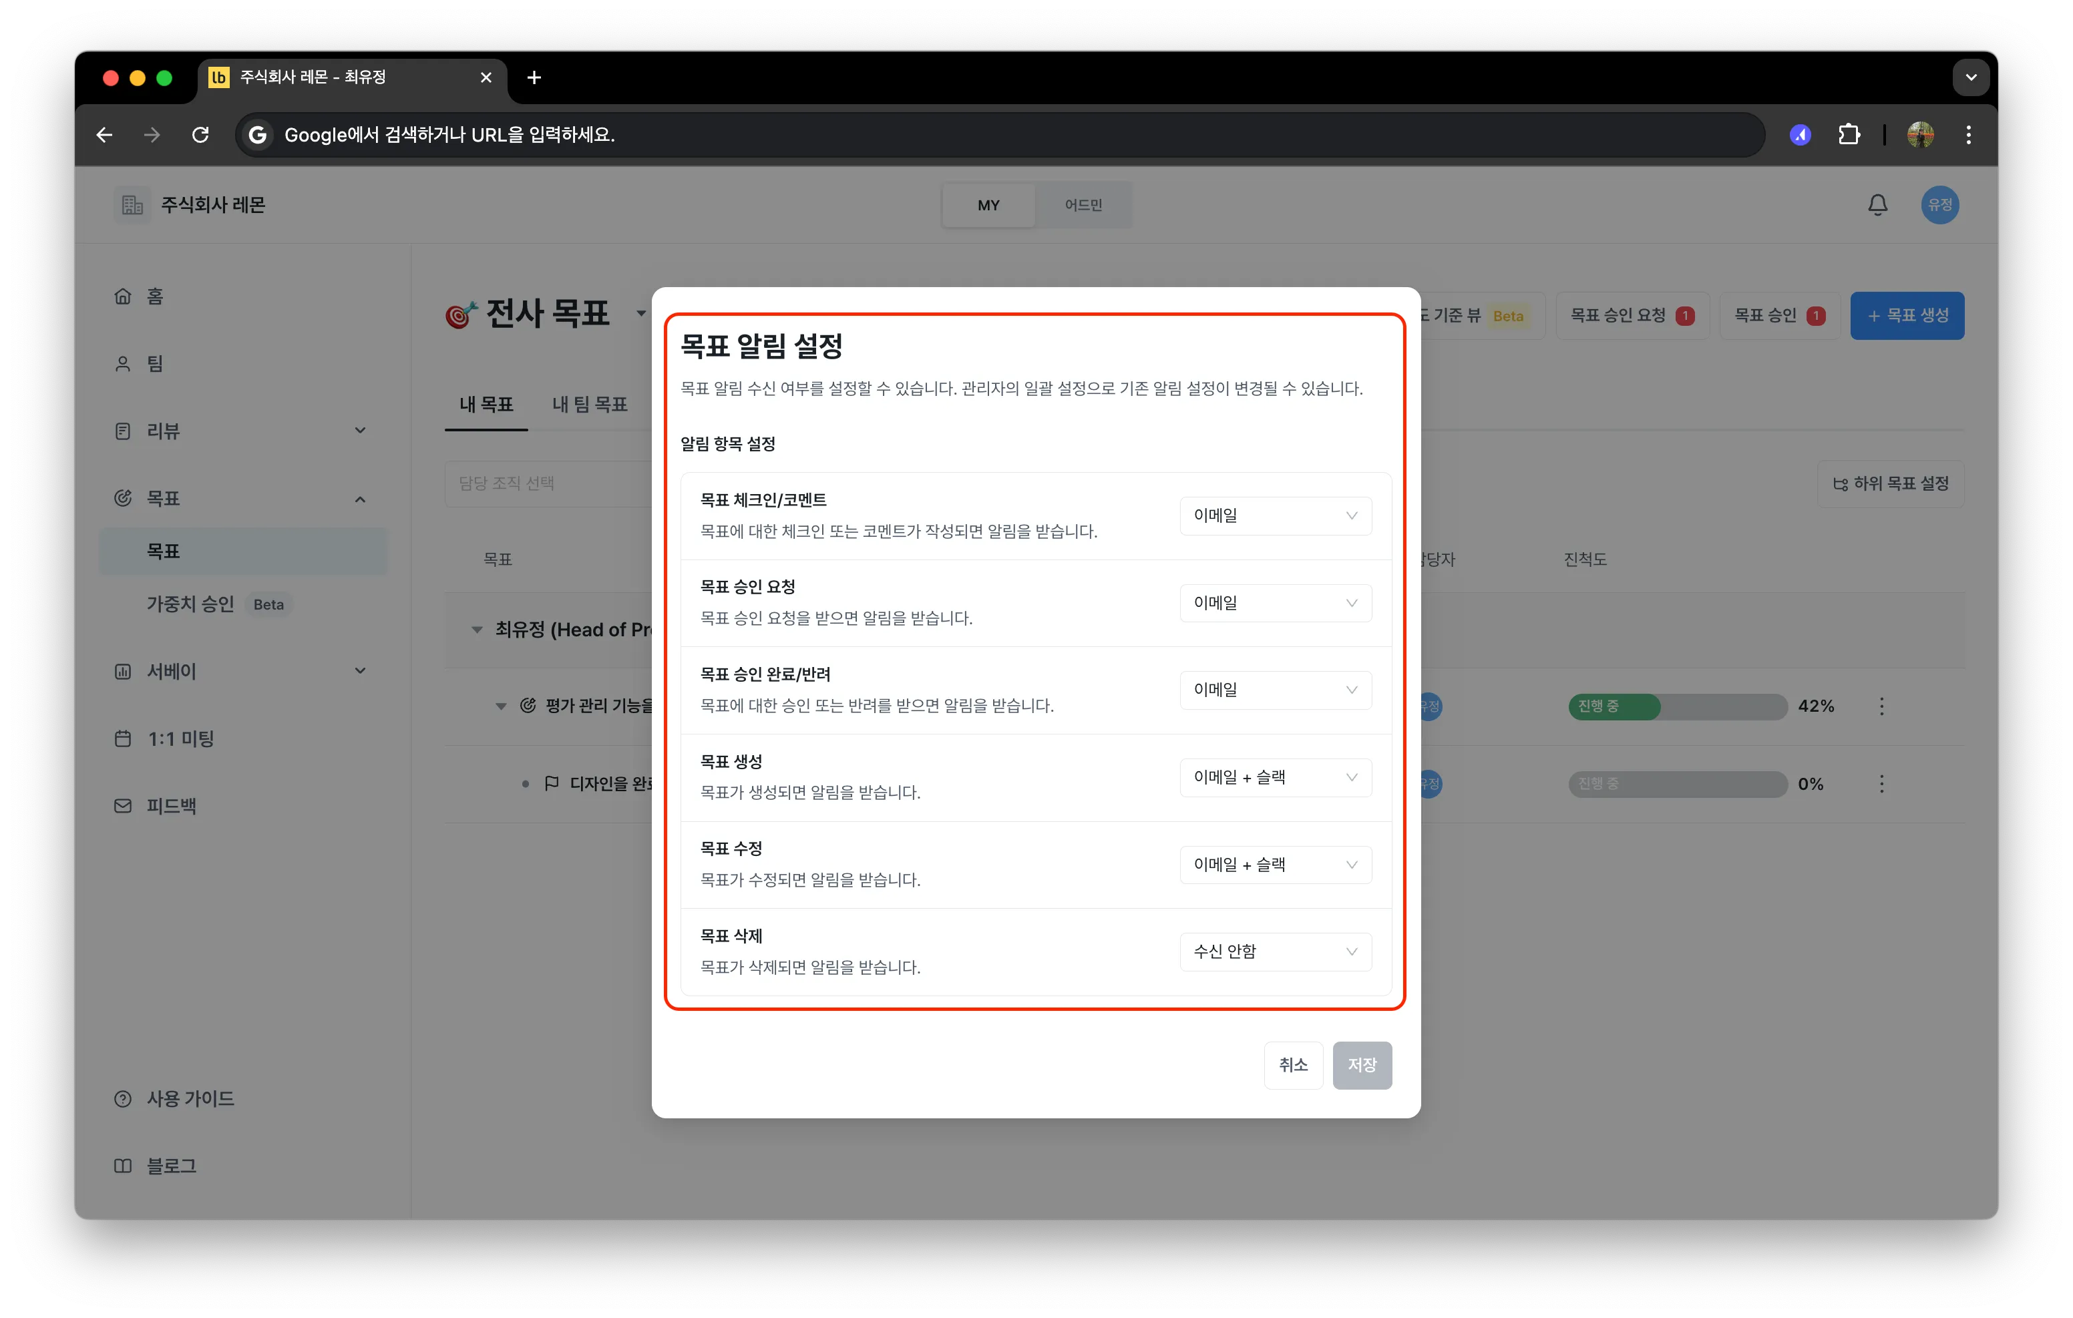This screenshot has height=1318, width=2073.
Task: Click the 목표 승인 요청 button
Action: tap(1632, 316)
